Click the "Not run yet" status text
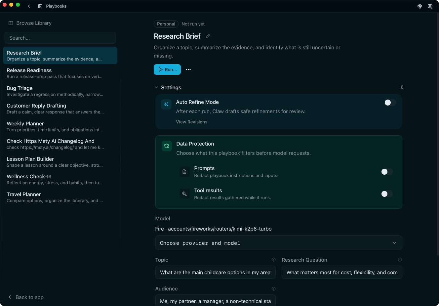The height and width of the screenshot is (306, 439). pos(193,24)
